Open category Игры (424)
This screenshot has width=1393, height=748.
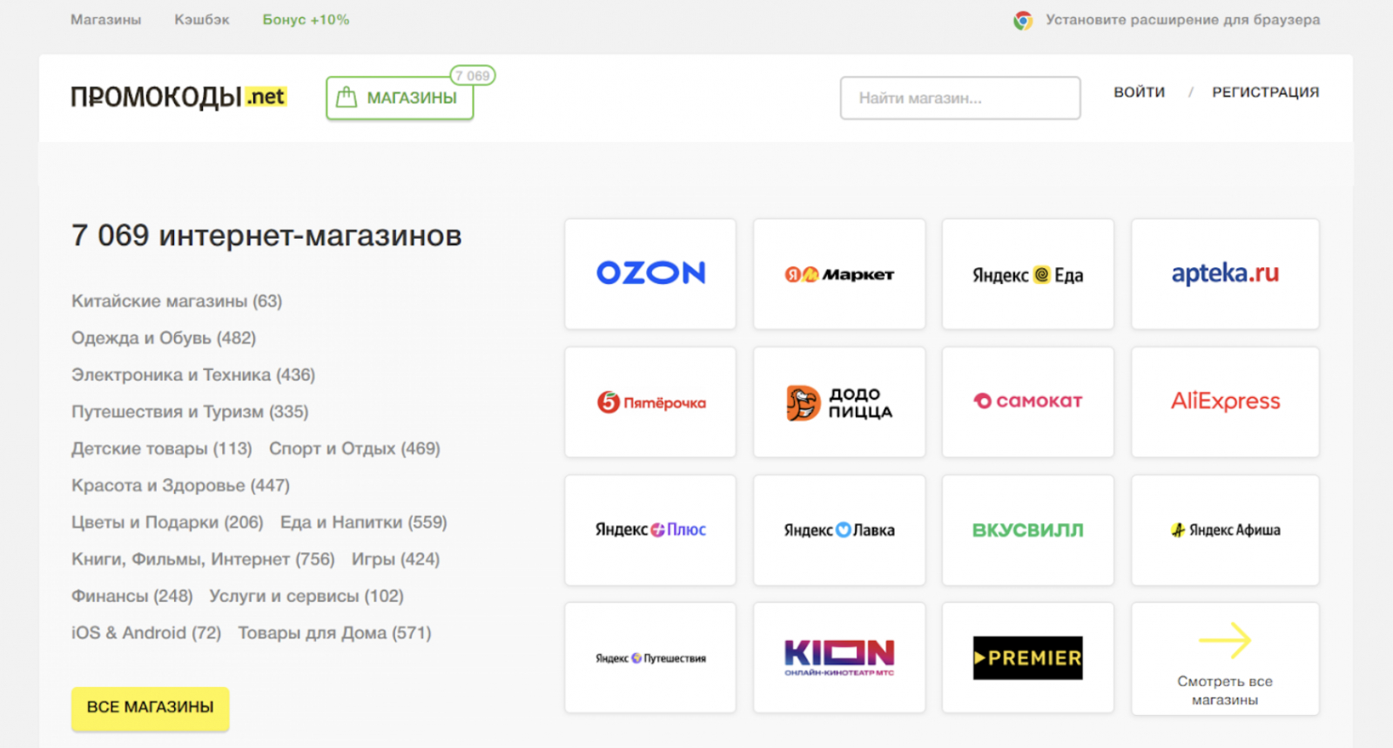396,559
